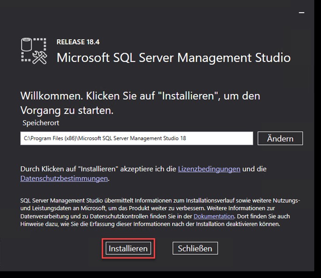Click the RELEASE 18.4 text
The image size is (321, 278).
point(78,42)
